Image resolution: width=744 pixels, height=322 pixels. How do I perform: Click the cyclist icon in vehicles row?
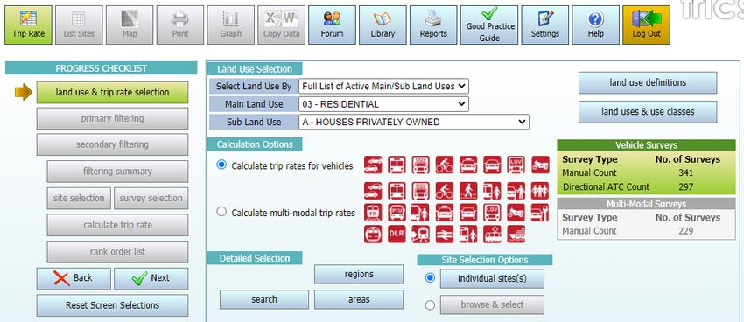tap(445, 165)
